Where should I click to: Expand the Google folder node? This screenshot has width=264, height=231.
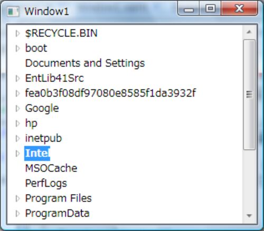point(17,109)
